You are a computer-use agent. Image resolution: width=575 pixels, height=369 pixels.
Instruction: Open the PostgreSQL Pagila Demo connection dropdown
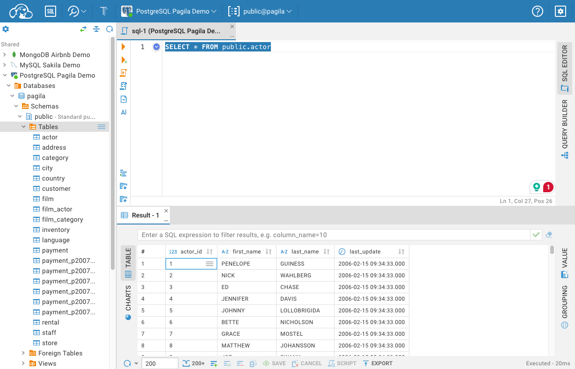(x=169, y=11)
